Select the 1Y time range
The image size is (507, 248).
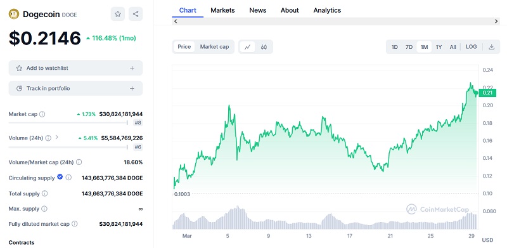(x=439, y=47)
